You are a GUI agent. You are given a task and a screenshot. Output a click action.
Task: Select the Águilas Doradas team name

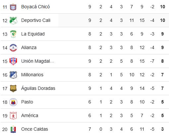point(38,88)
